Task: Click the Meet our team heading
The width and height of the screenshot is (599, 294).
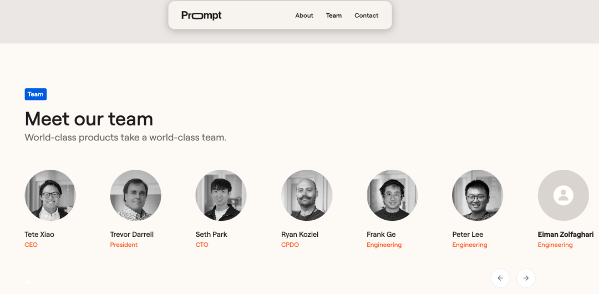Action: click(89, 119)
